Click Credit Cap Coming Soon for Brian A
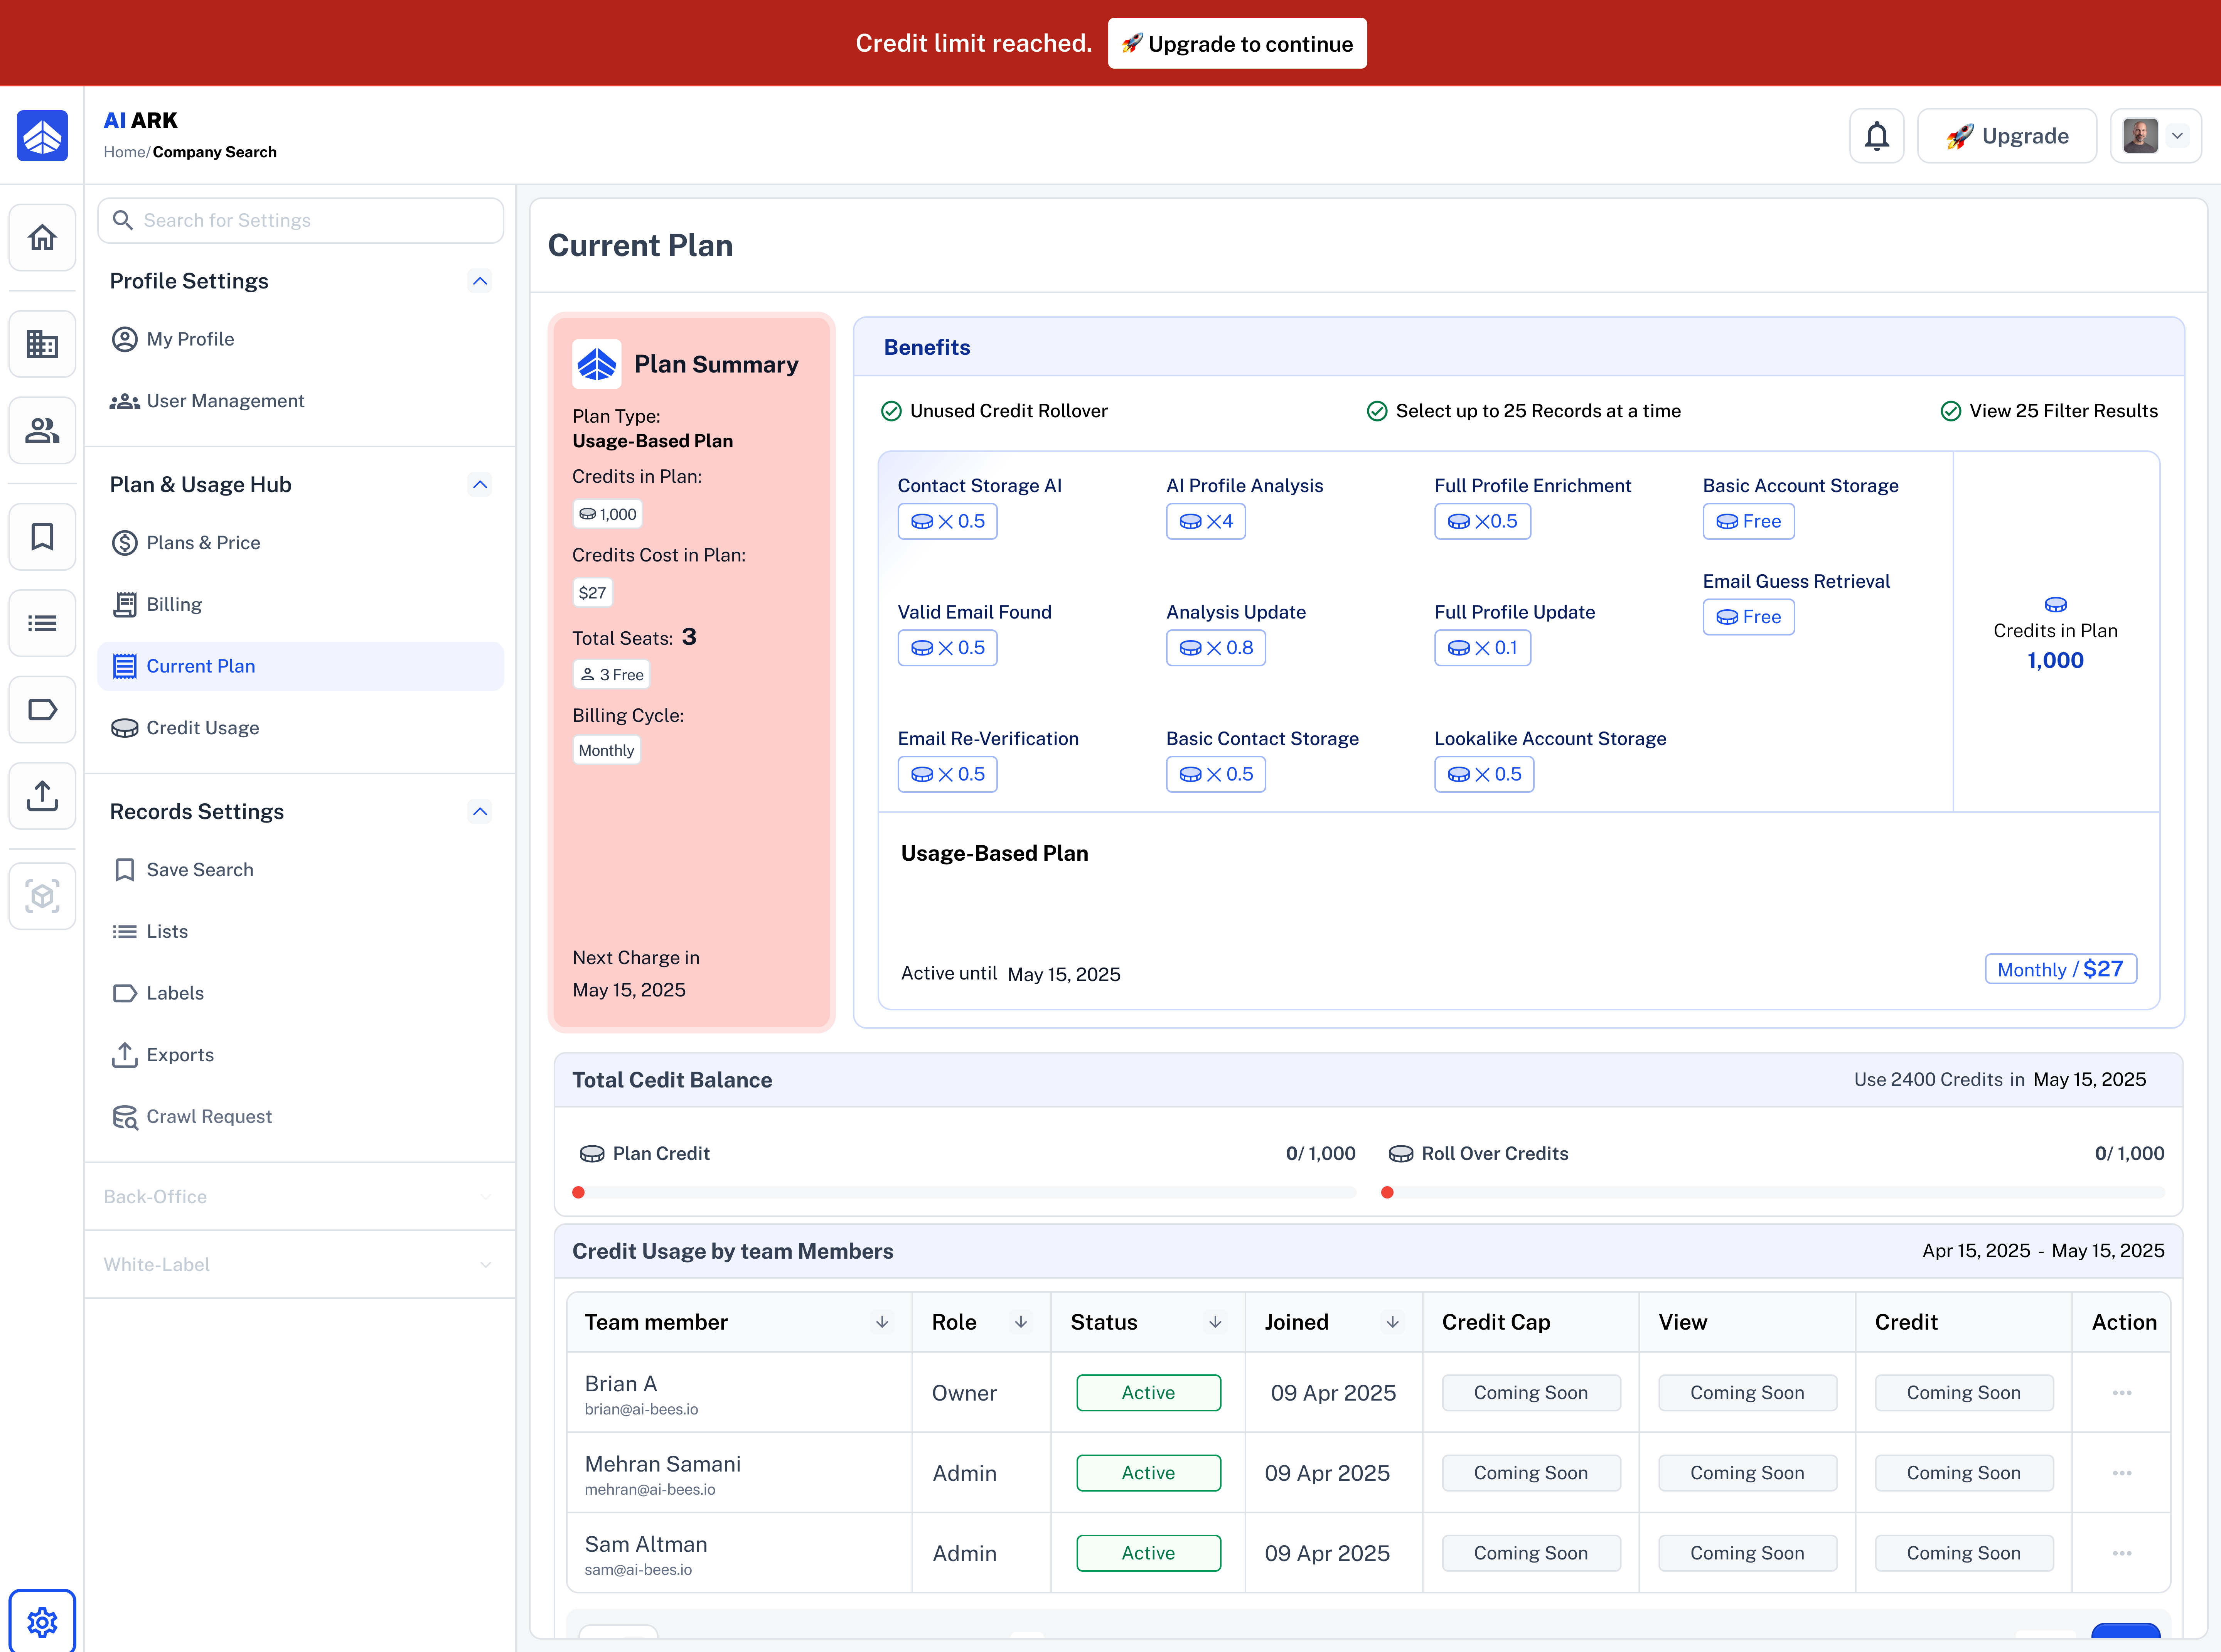The image size is (2221, 1652). tap(1531, 1393)
